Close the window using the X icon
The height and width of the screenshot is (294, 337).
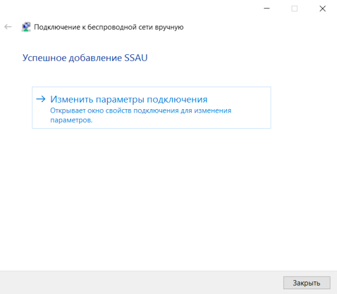pos(323,8)
